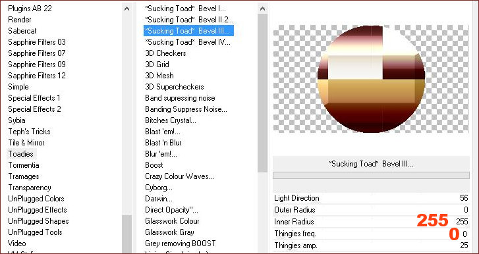
Task: Click the Inner Radius slider row
Action: (371, 222)
